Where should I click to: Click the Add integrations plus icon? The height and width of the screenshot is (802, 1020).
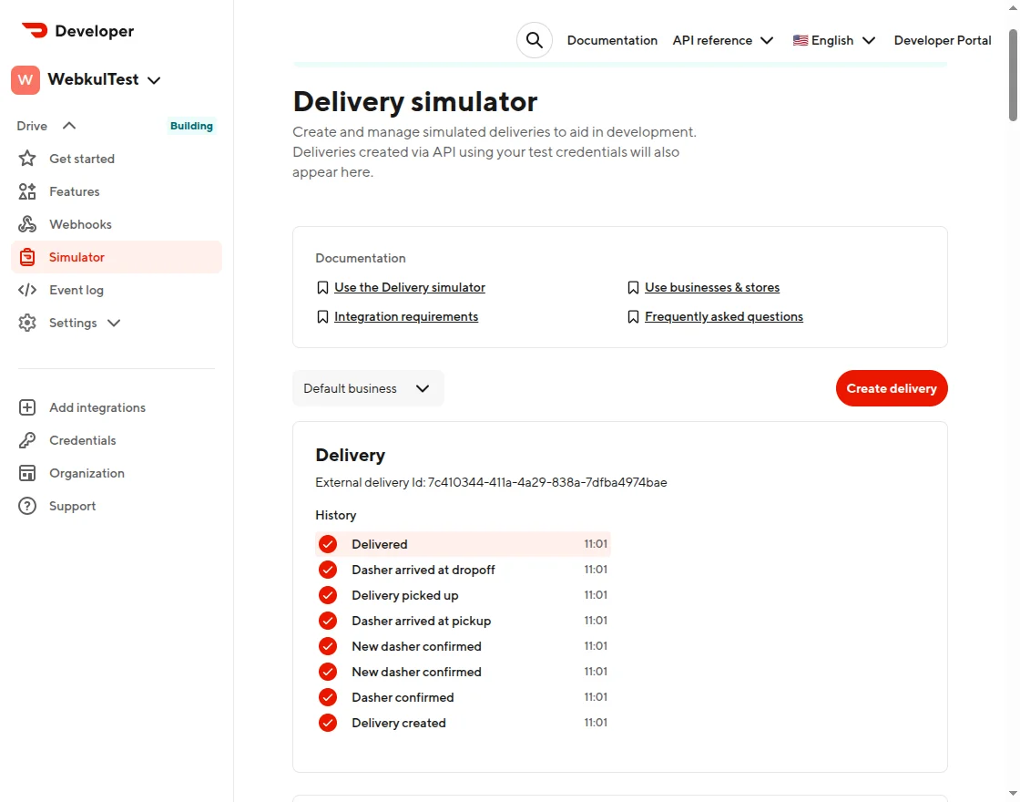click(27, 407)
